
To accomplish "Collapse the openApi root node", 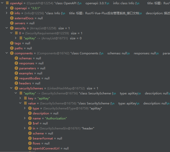I will 2,3.
